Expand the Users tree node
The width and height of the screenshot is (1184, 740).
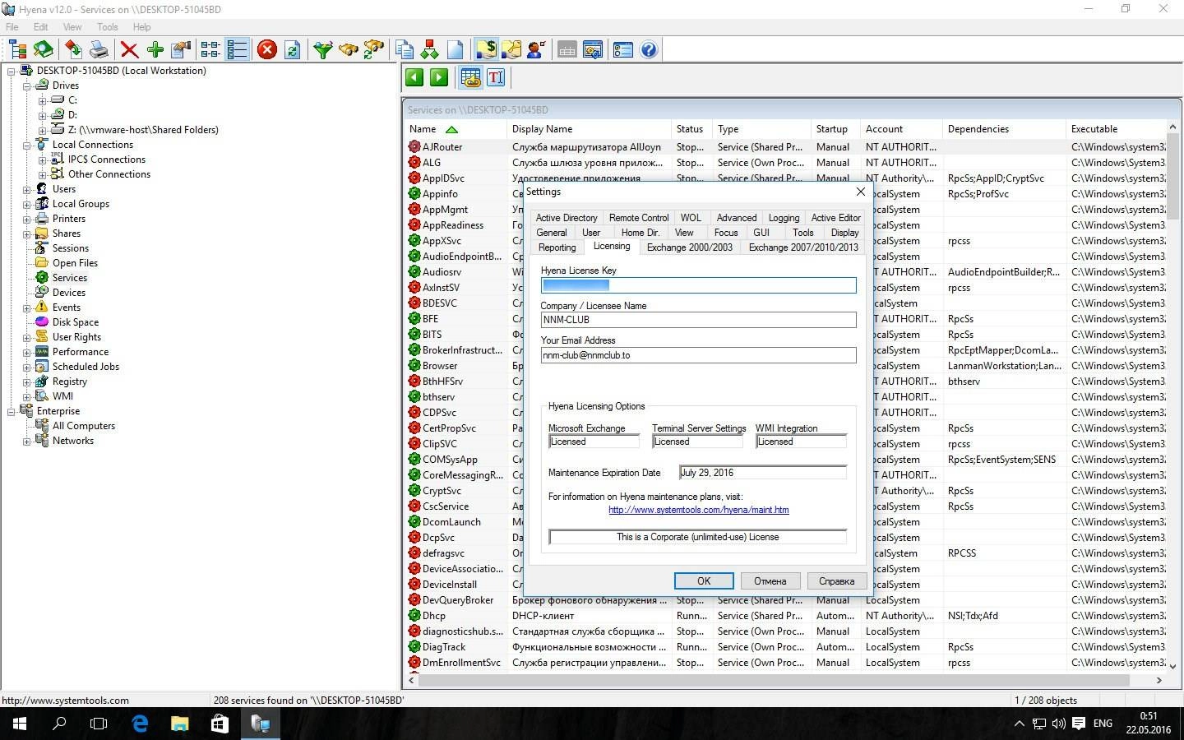click(27, 189)
